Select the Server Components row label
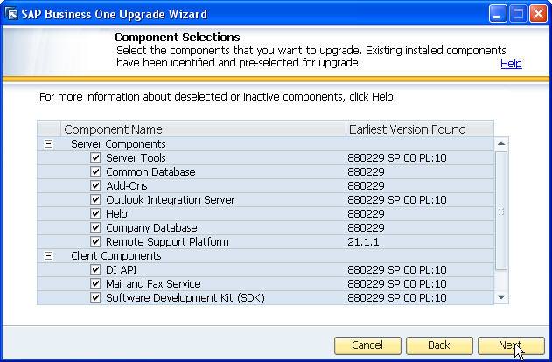The width and height of the screenshot is (552, 362). coord(118,144)
